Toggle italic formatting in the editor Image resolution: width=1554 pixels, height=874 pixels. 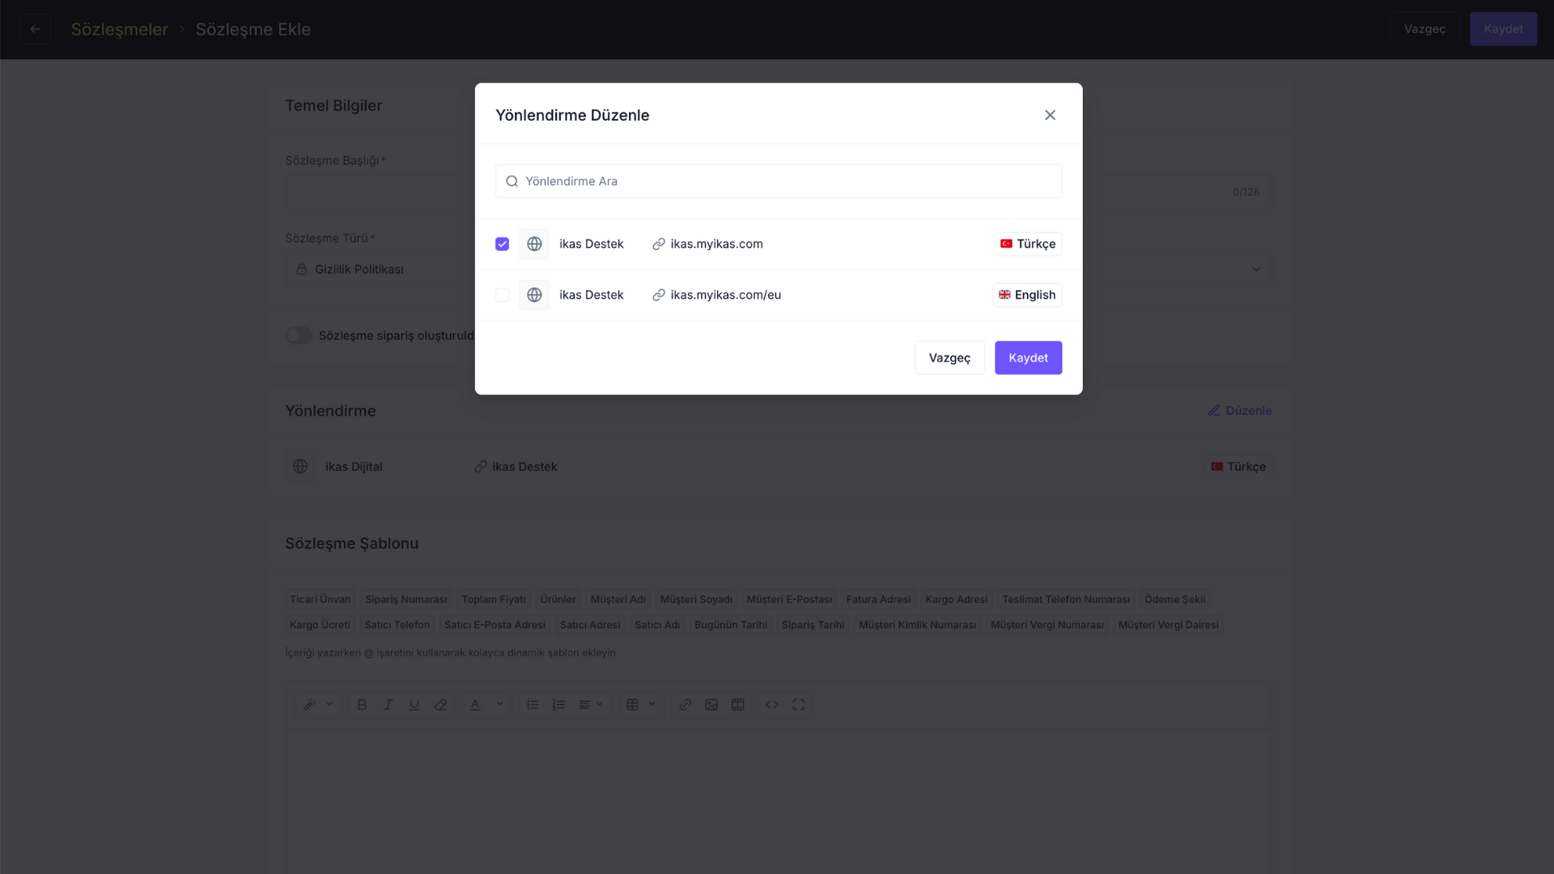click(x=388, y=705)
